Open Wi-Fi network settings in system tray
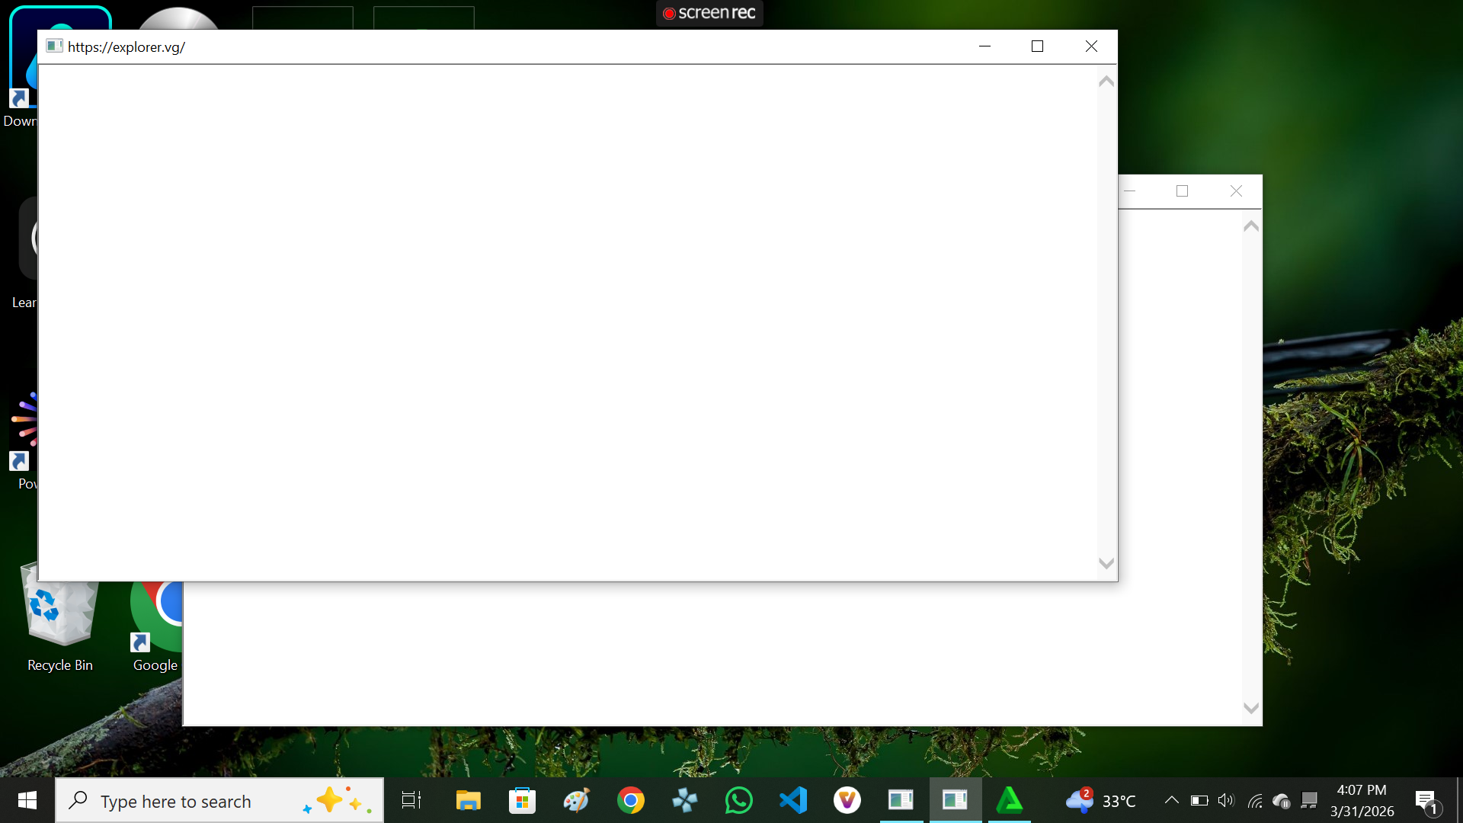This screenshot has height=823, width=1463. point(1254,801)
